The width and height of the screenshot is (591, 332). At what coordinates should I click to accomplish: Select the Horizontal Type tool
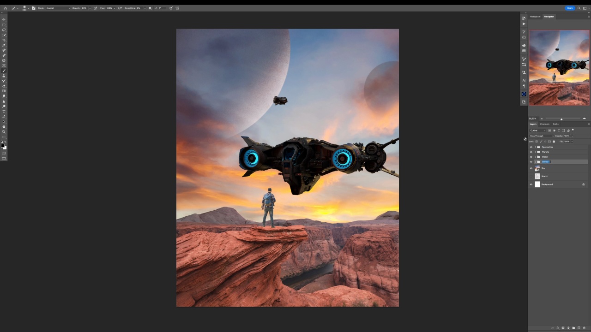click(x=4, y=112)
